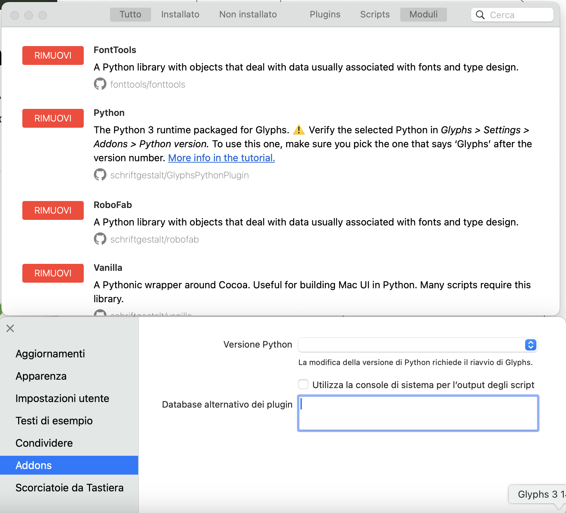Viewport: 566px width, 513px height.
Task: Switch to the Installato filter tab
Action: [x=180, y=15]
